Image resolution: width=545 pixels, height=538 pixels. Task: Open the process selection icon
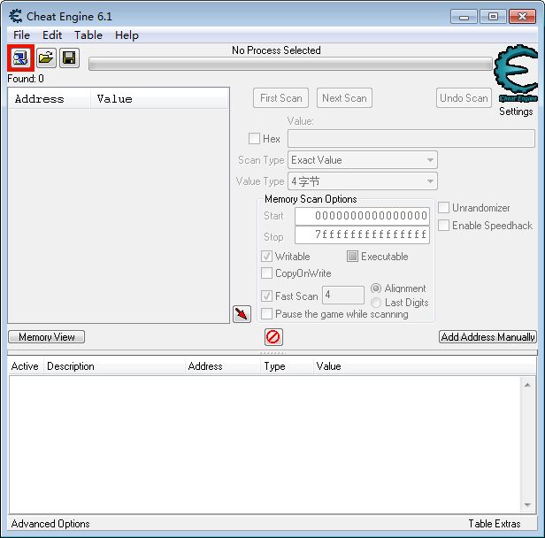click(x=20, y=58)
